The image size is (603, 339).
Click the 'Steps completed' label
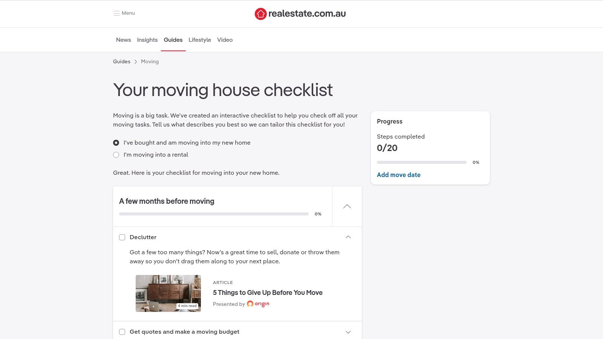click(x=401, y=137)
